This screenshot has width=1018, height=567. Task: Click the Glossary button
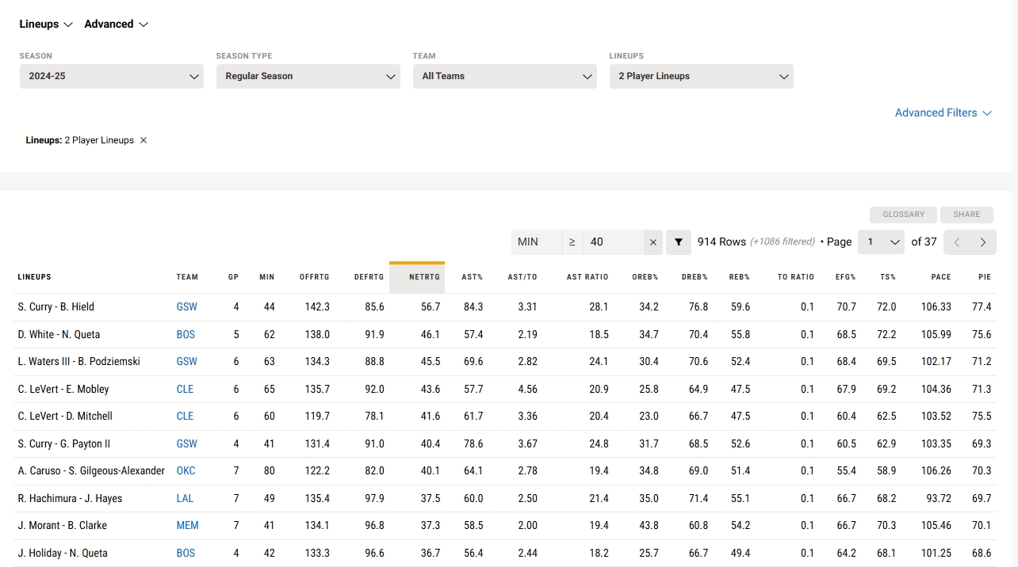[x=903, y=215]
